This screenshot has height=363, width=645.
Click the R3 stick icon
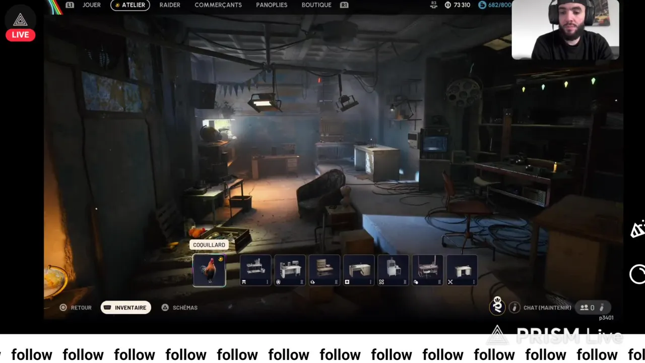[x=434, y=5]
